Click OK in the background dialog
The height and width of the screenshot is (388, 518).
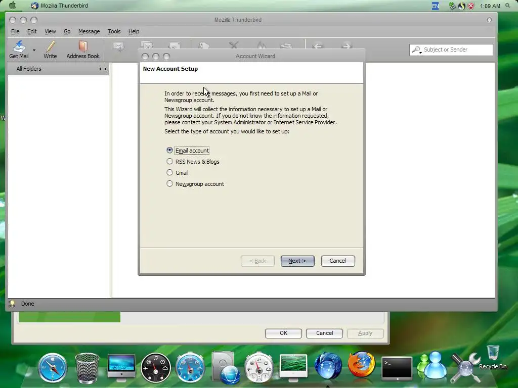283,333
